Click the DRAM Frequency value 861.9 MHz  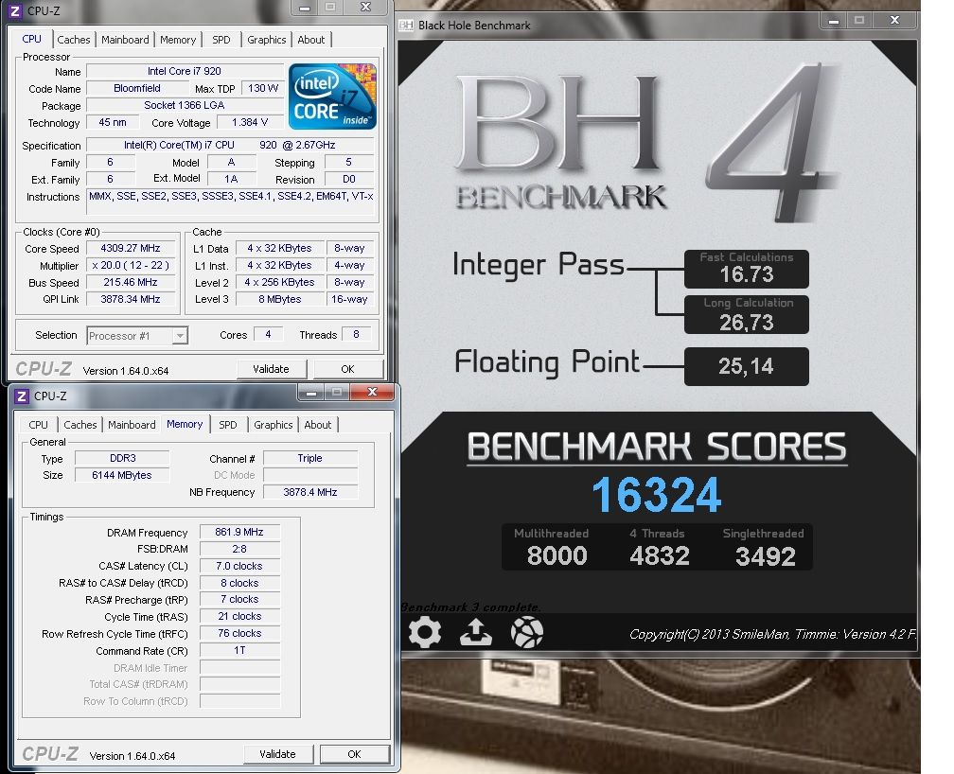(x=239, y=532)
